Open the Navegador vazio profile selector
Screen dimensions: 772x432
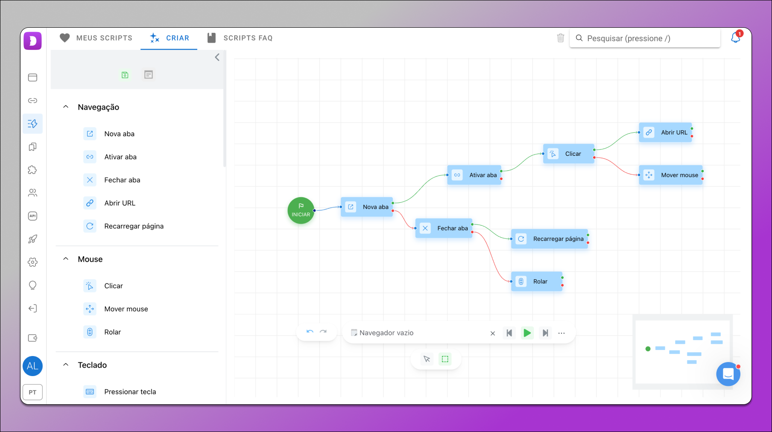pos(418,333)
